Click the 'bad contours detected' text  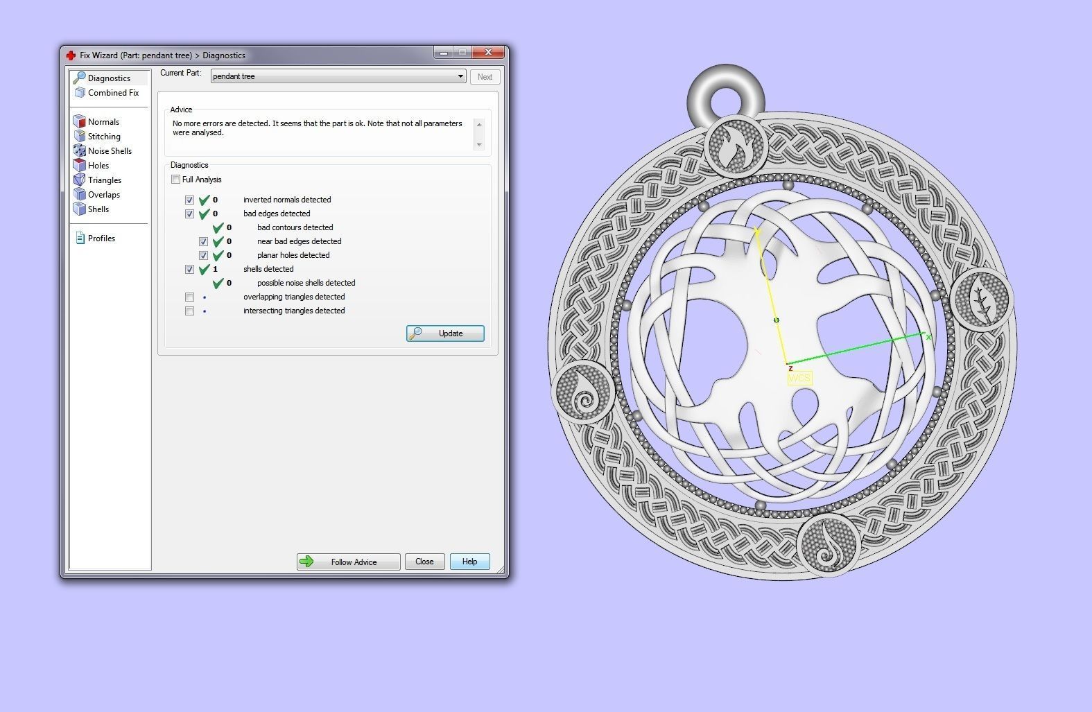[295, 227]
